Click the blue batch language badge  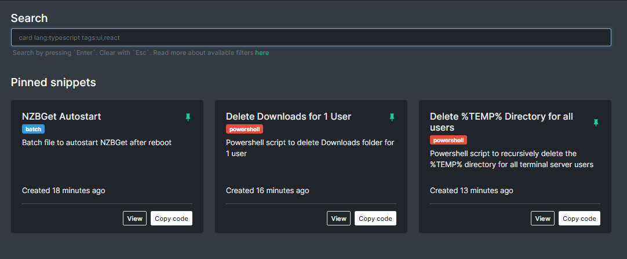(x=33, y=129)
